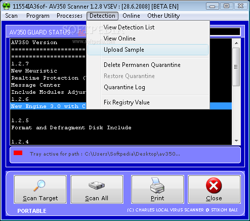Choose Fix Registry Value
This screenshot has height=221, width=250.
[x=148, y=102]
